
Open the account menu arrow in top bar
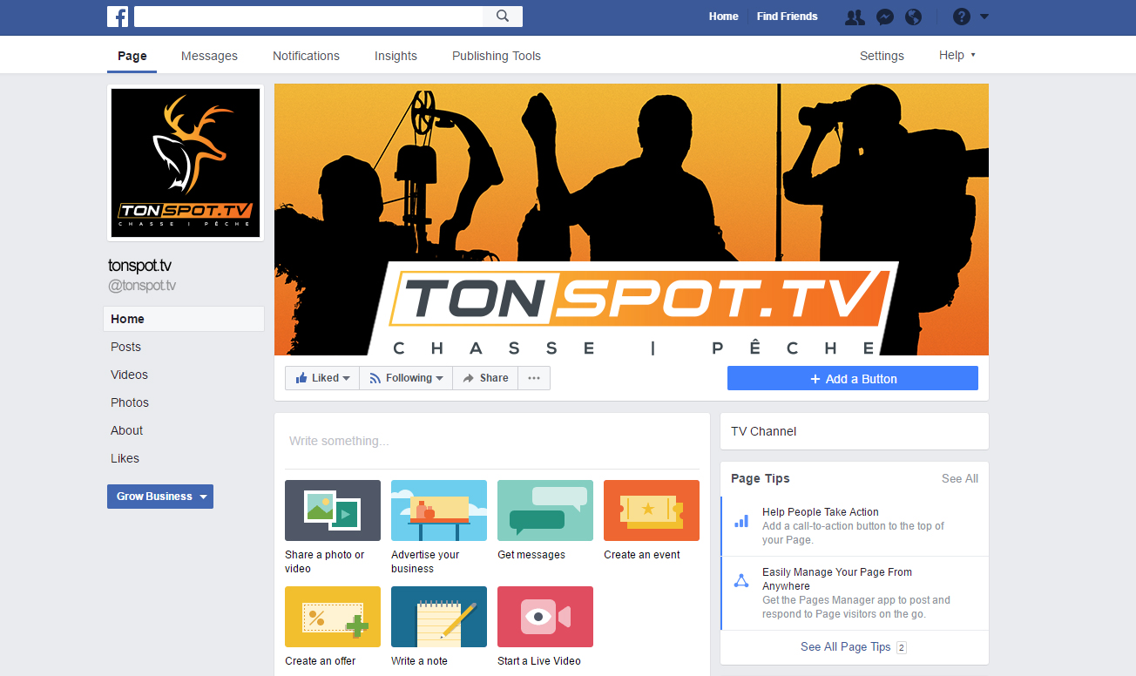tap(984, 17)
